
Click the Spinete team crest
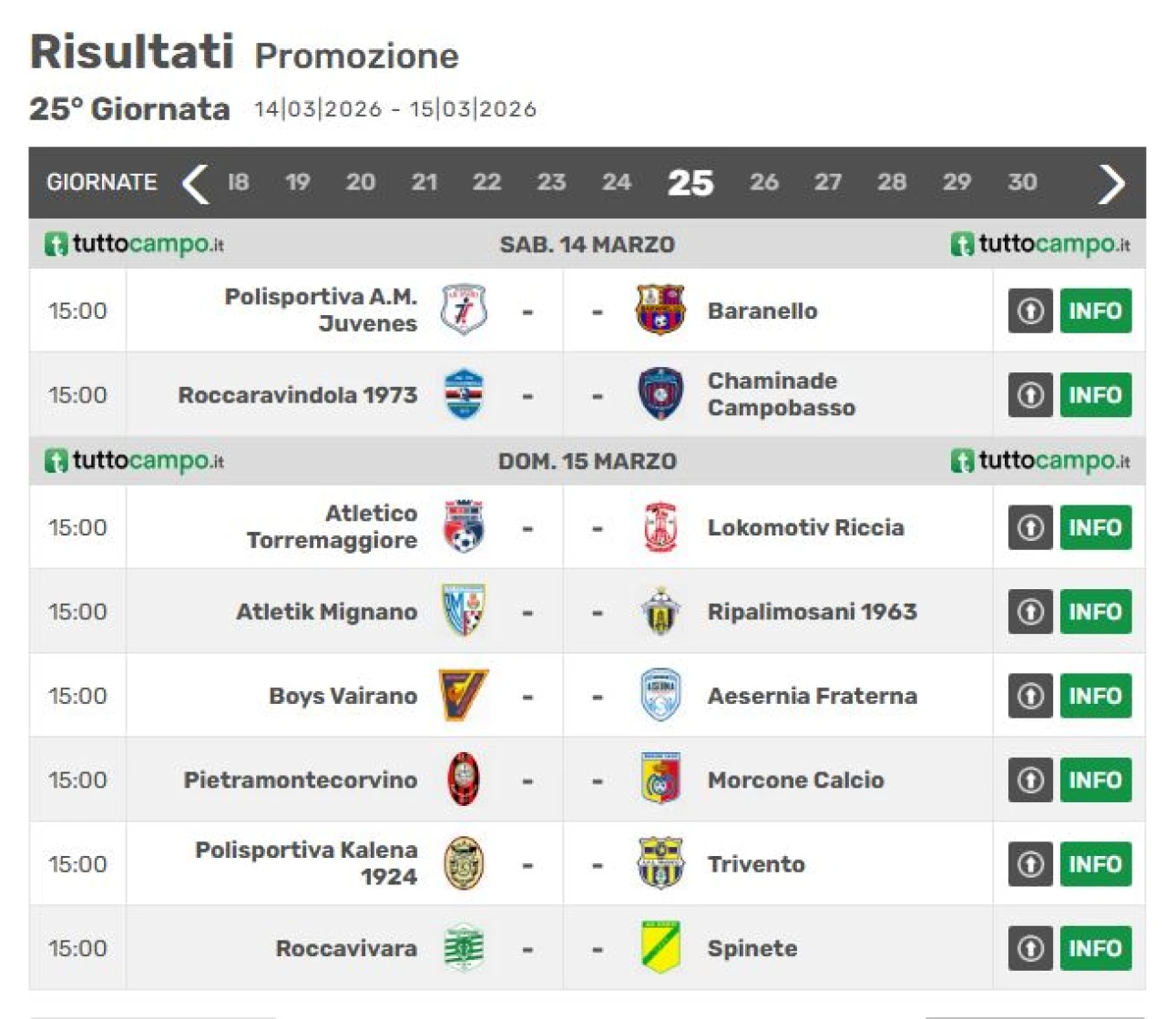660,948
